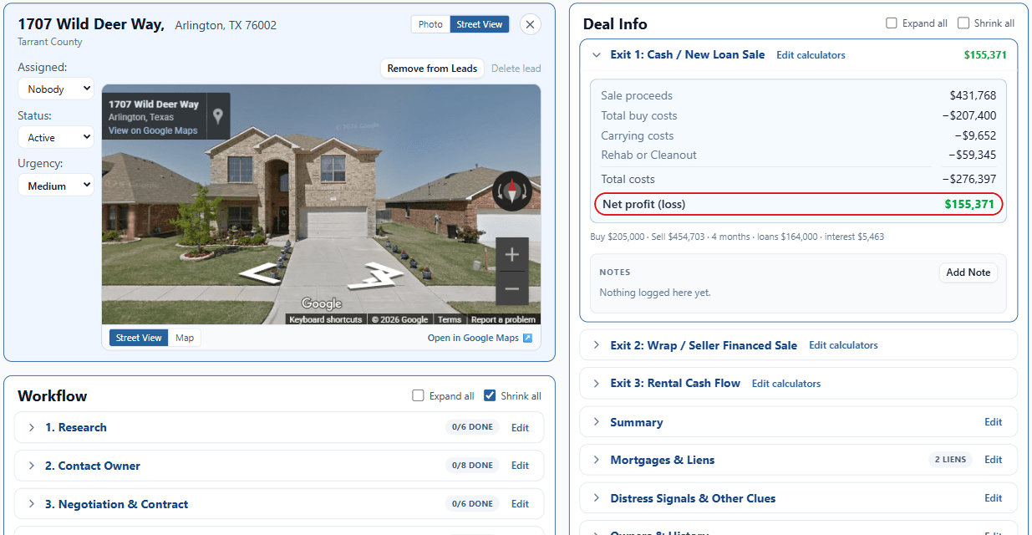The image size is (1032, 535).
Task: Click the Nothing logged here yet text
Action: [655, 293]
